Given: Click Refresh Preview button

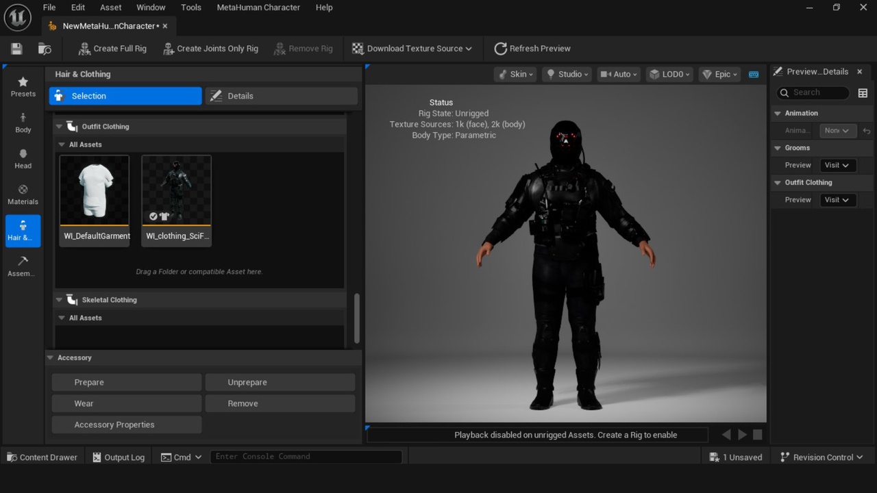Looking at the screenshot, I should (532, 49).
